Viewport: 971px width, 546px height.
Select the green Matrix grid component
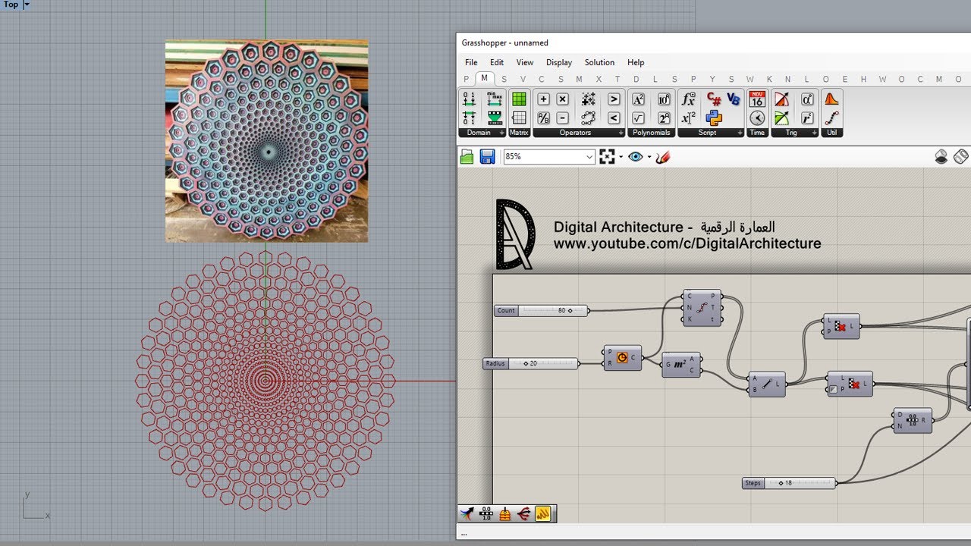(x=519, y=99)
